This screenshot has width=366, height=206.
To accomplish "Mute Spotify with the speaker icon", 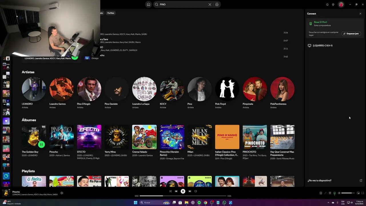I will [x=339, y=193].
